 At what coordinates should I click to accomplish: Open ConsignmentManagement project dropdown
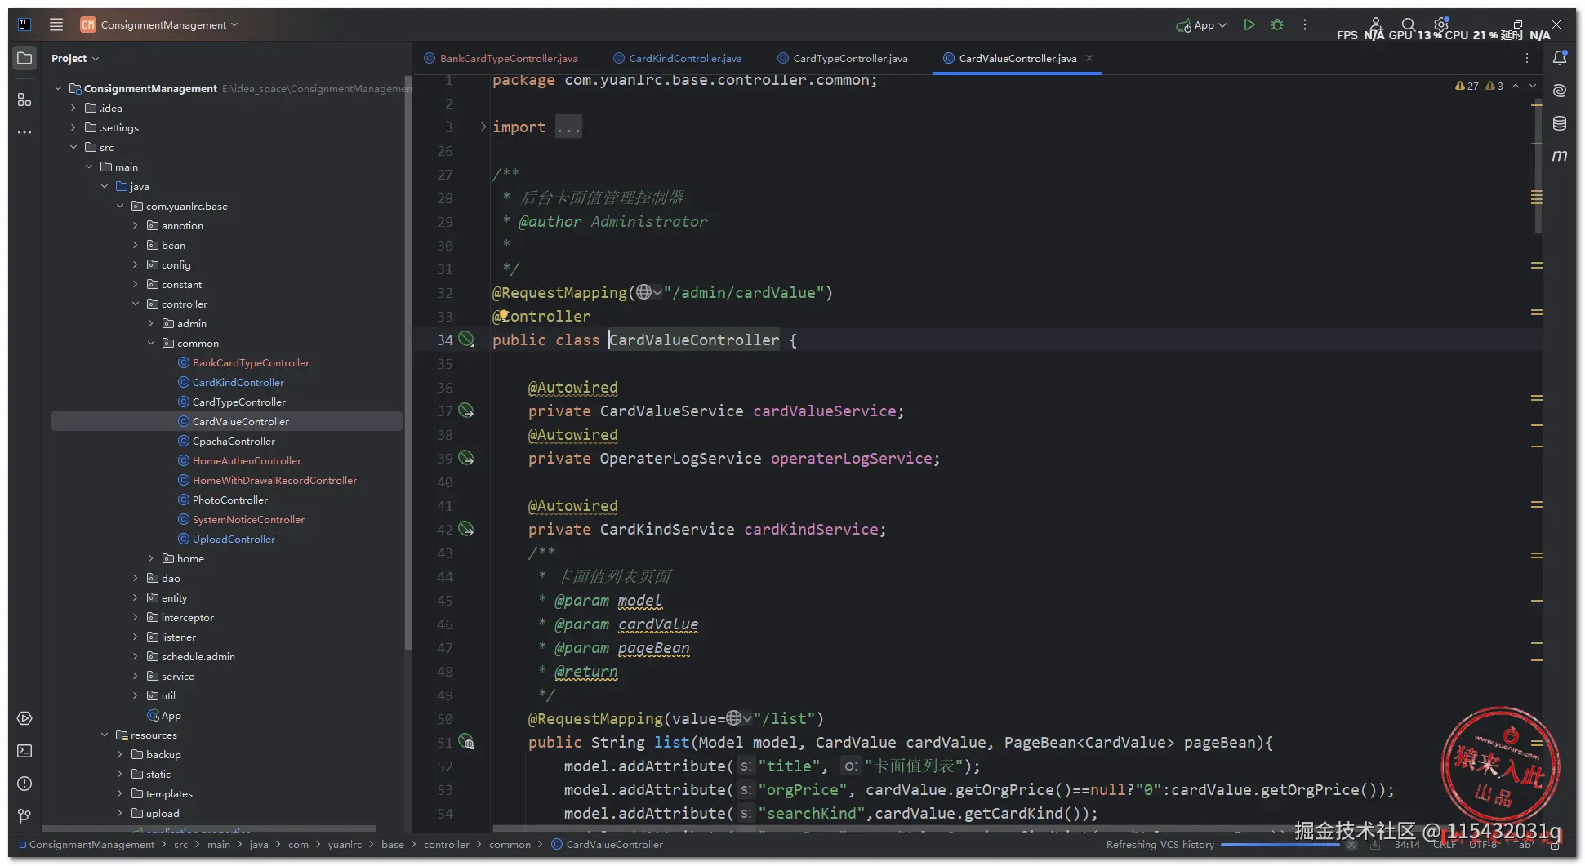[x=159, y=24]
